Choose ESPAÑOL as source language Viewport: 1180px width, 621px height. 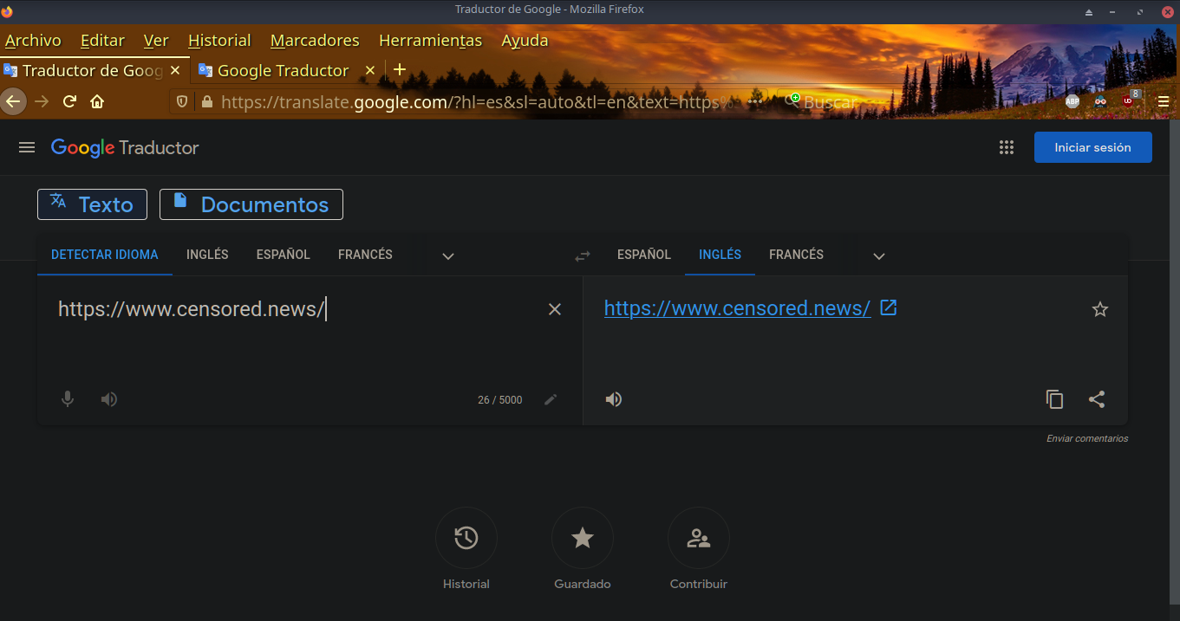pyautogui.click(x=284, y=255)
